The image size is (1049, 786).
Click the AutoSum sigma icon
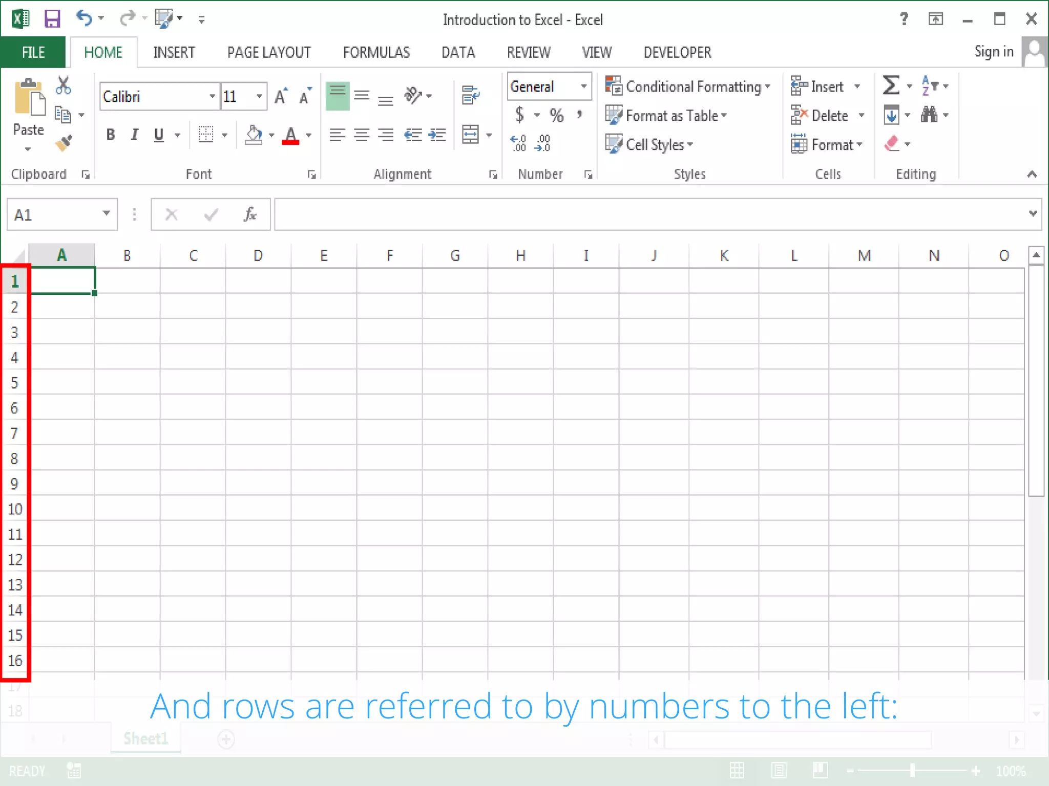tap(891, 85)
